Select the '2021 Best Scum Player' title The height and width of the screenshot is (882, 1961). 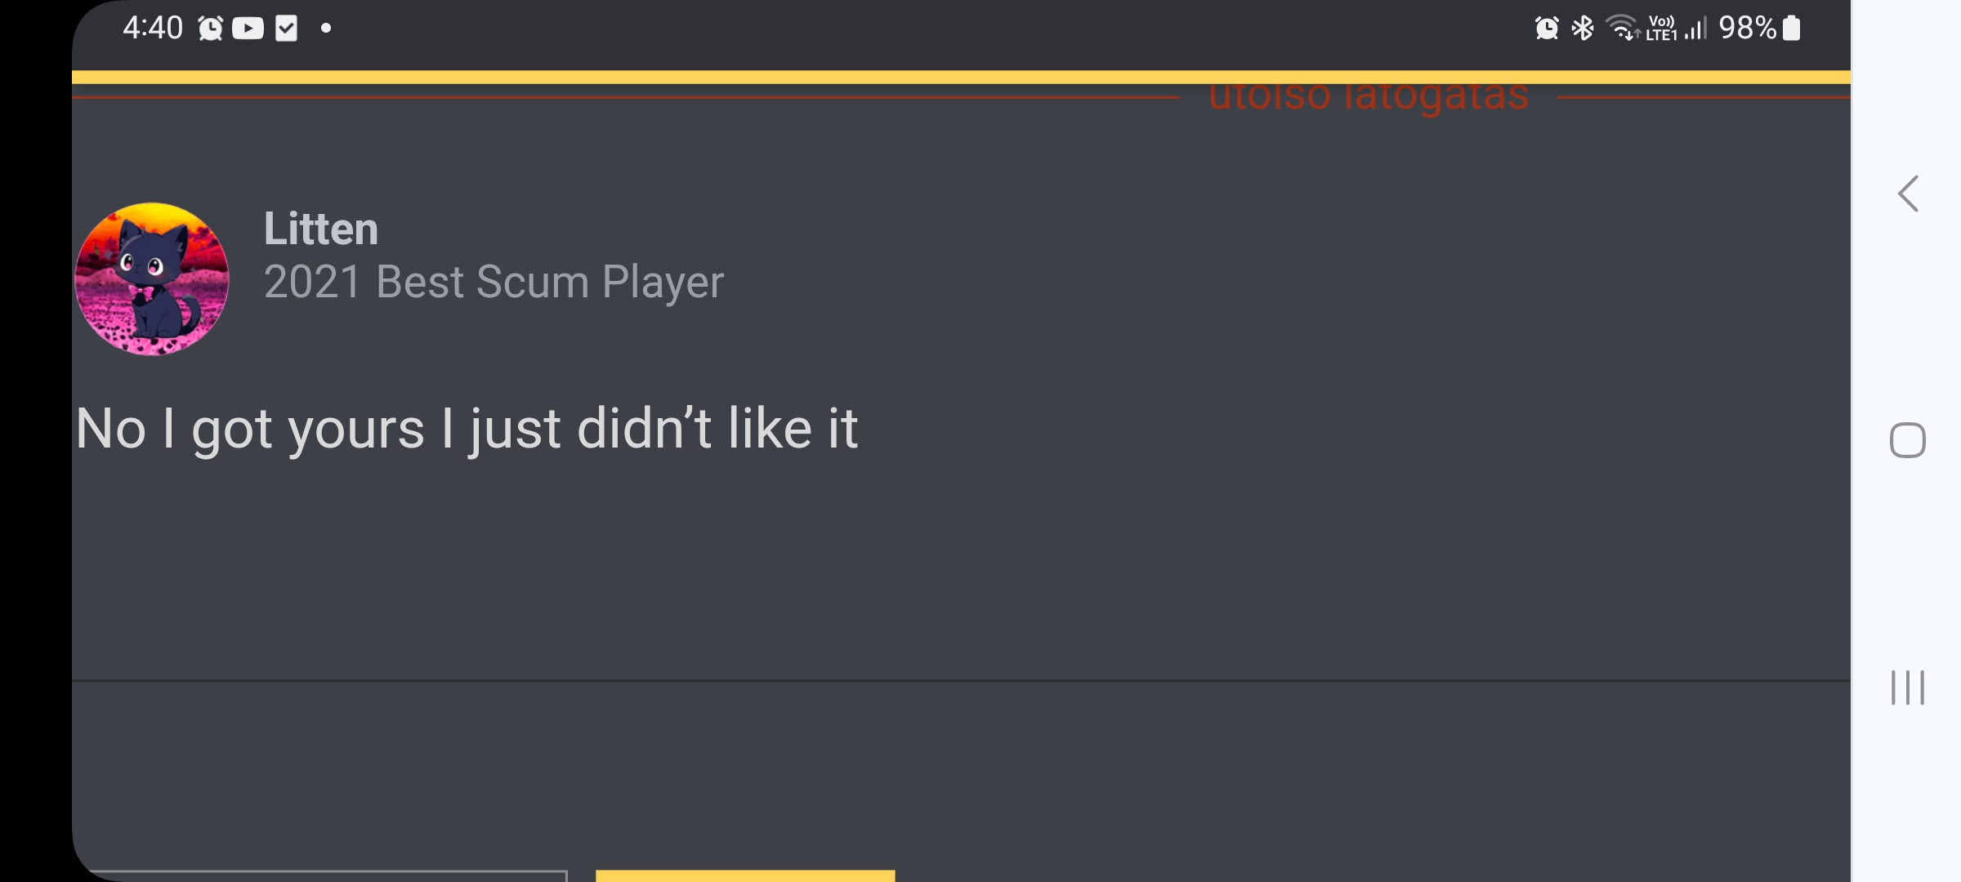pos(494,283)
